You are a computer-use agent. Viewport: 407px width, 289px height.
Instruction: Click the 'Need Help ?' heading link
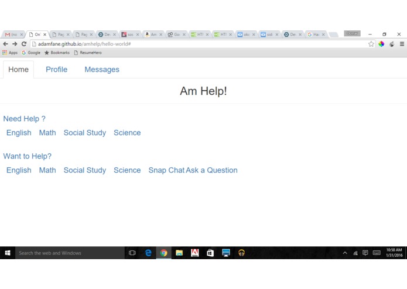click(25, 119)
